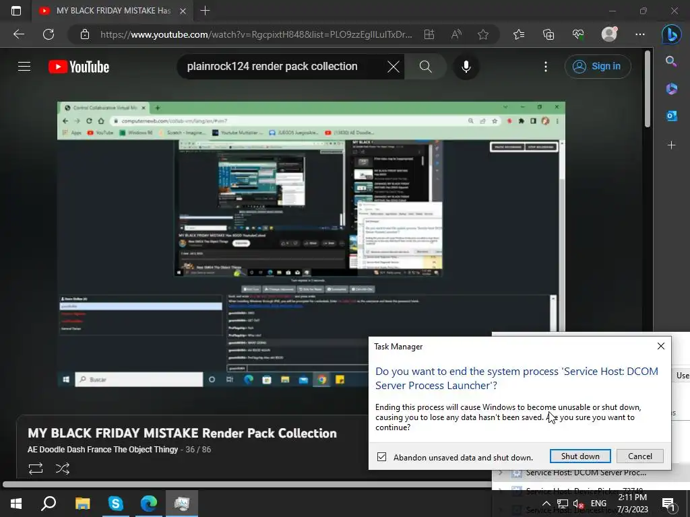This screenshot has width=690, height=517.
Task: Refresh the YouTube page
Action: pyautogui.click(x=49, y=34)
